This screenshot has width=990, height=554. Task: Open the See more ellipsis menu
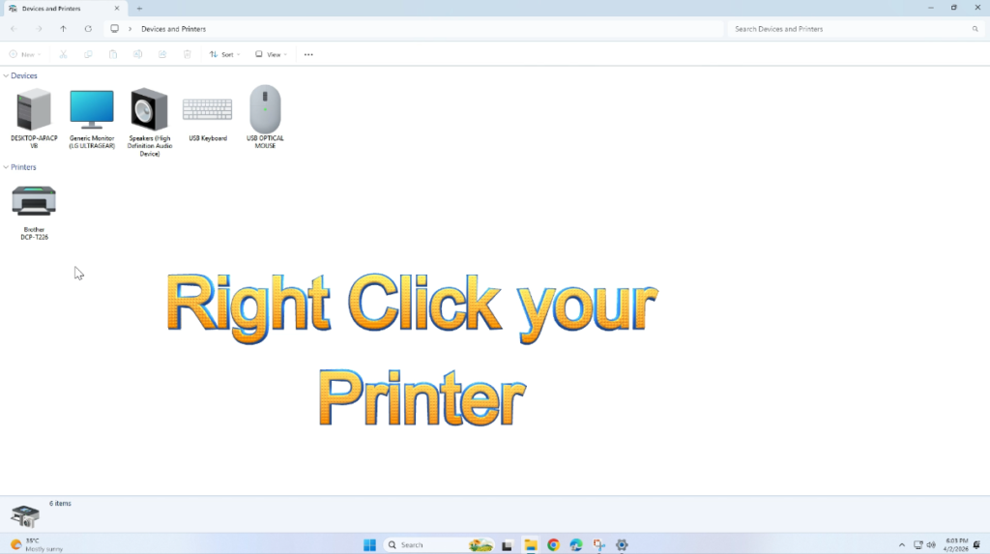click(308, 54)
